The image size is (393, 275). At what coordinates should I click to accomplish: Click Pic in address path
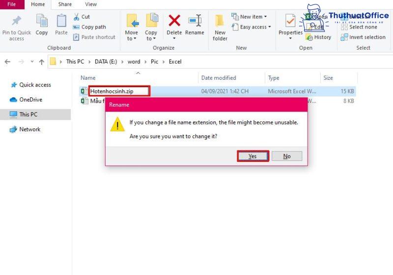coord(154,61)
